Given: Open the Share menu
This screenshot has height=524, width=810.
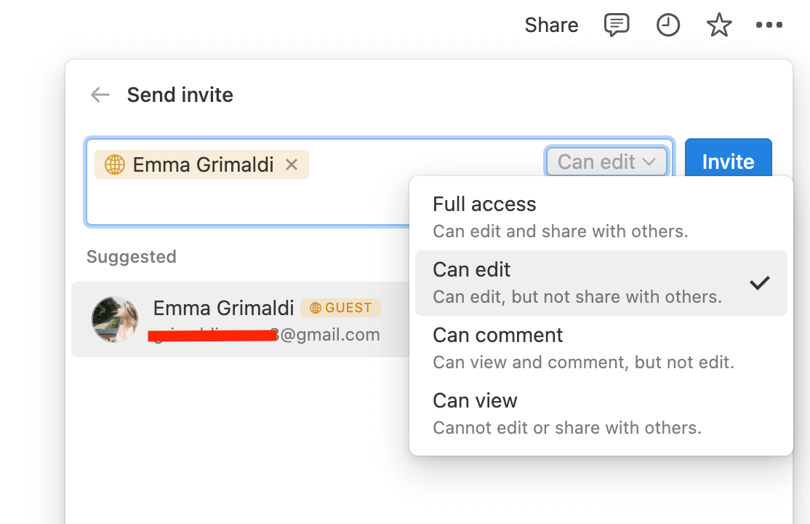Looking at the screenshot, I should [551, 25].
